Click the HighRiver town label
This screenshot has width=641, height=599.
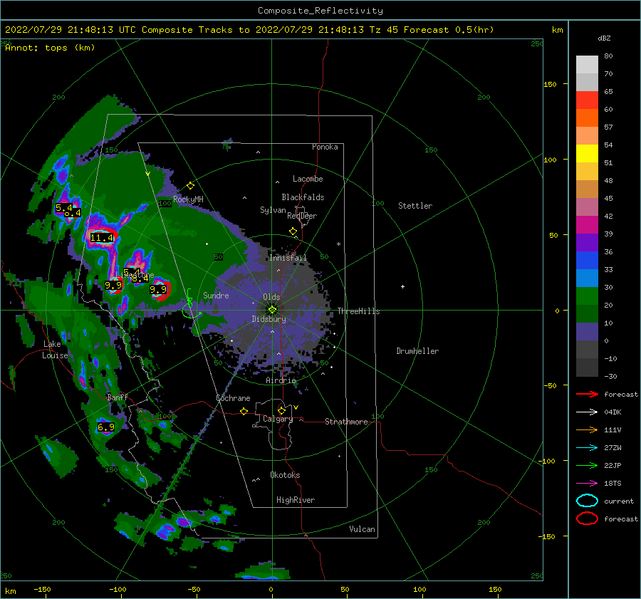point(296,500)
